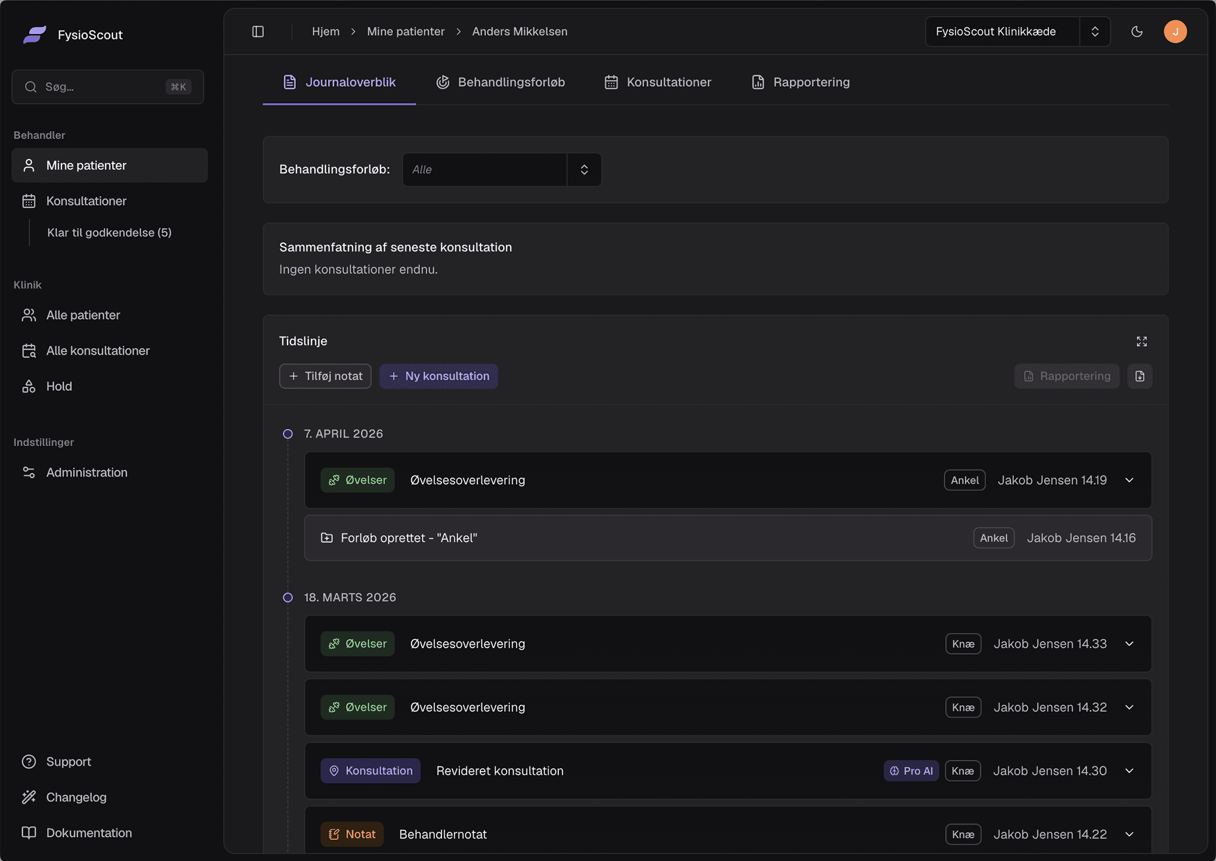
Task: Click the Øvelser badge at 14.33
Action: 357,644
